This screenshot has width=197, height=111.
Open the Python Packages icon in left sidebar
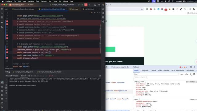click(x=2, y=91)
